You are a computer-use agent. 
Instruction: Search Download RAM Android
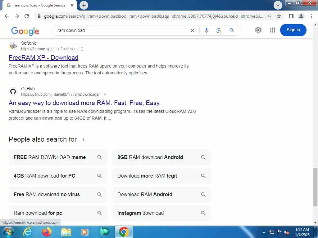(161, 195)
